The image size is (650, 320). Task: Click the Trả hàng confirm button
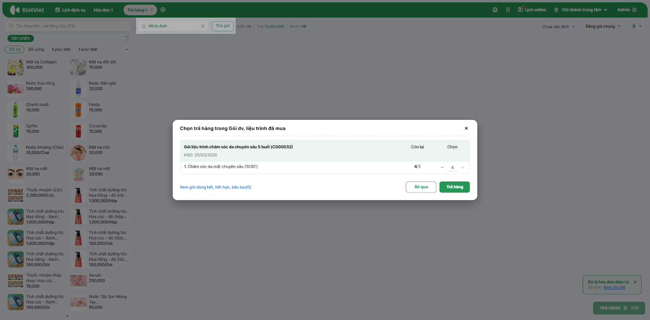(x=454, y=187)
